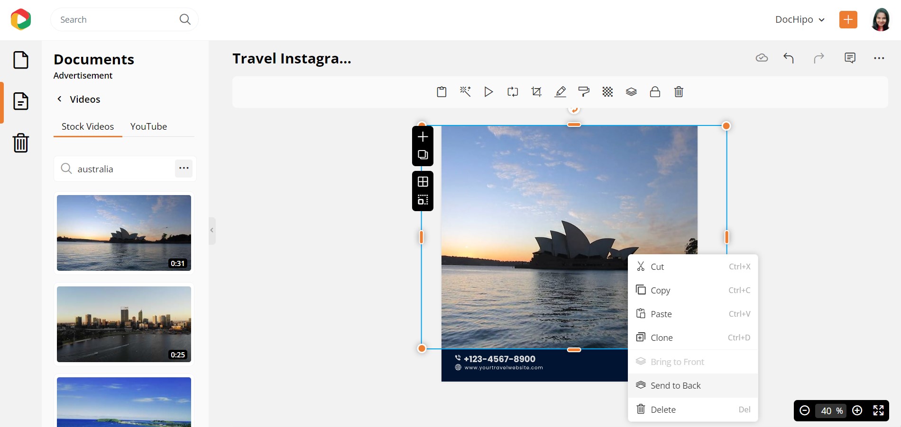Click the phone number text on canvas
Screen dimensions: 901x427
[x=499, y=359]
